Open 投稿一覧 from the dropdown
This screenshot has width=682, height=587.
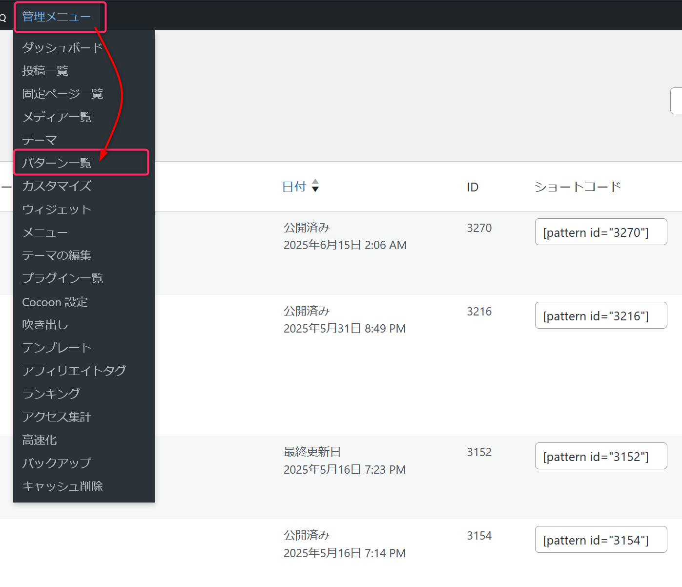click(45, 71)
